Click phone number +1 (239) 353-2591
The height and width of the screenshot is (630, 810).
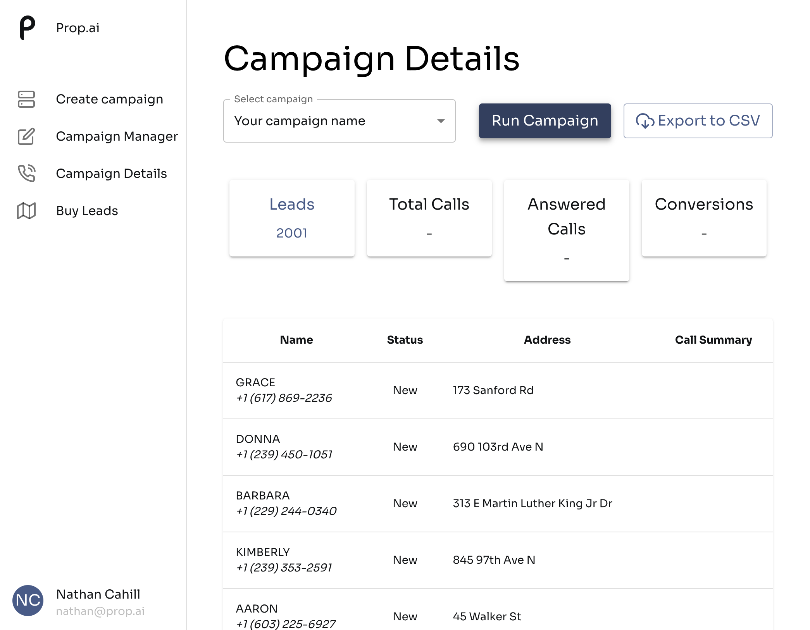(x=284, y=568)
